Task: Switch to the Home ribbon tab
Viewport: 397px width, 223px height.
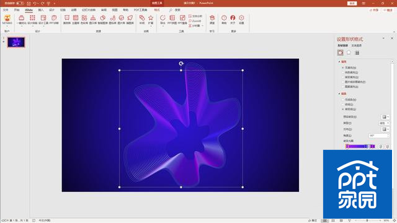Action: tap(17, 10)
